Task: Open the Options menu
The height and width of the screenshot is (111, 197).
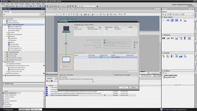Action: [x=27, y=4]
